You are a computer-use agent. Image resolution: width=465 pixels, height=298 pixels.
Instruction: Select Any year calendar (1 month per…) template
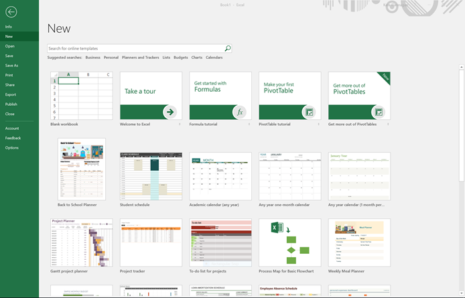click(359, 176)
